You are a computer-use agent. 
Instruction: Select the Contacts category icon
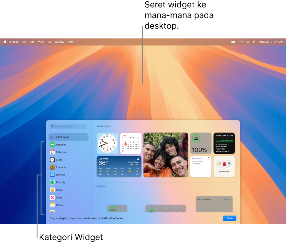click(x=52, y=167)
